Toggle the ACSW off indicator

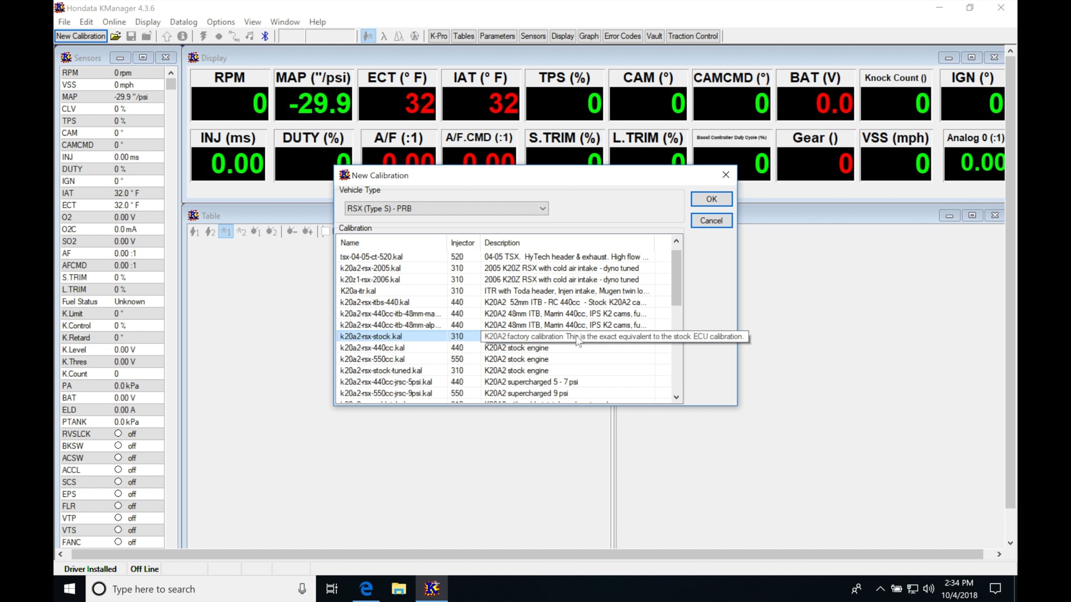(118, 458)
